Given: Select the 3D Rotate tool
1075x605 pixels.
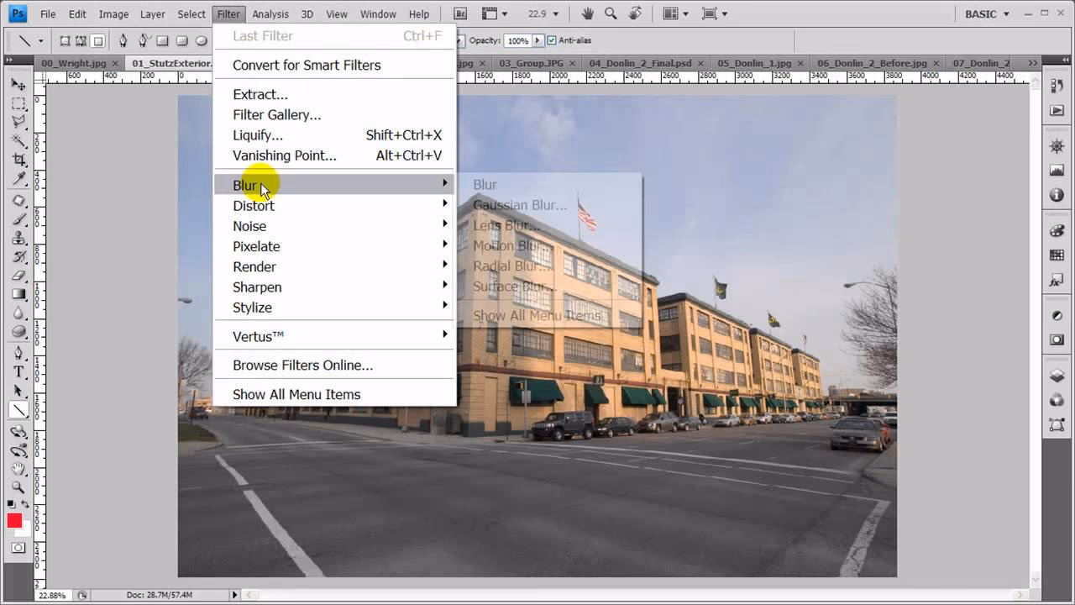Looking at the screenshot, I should pos(18,432).
